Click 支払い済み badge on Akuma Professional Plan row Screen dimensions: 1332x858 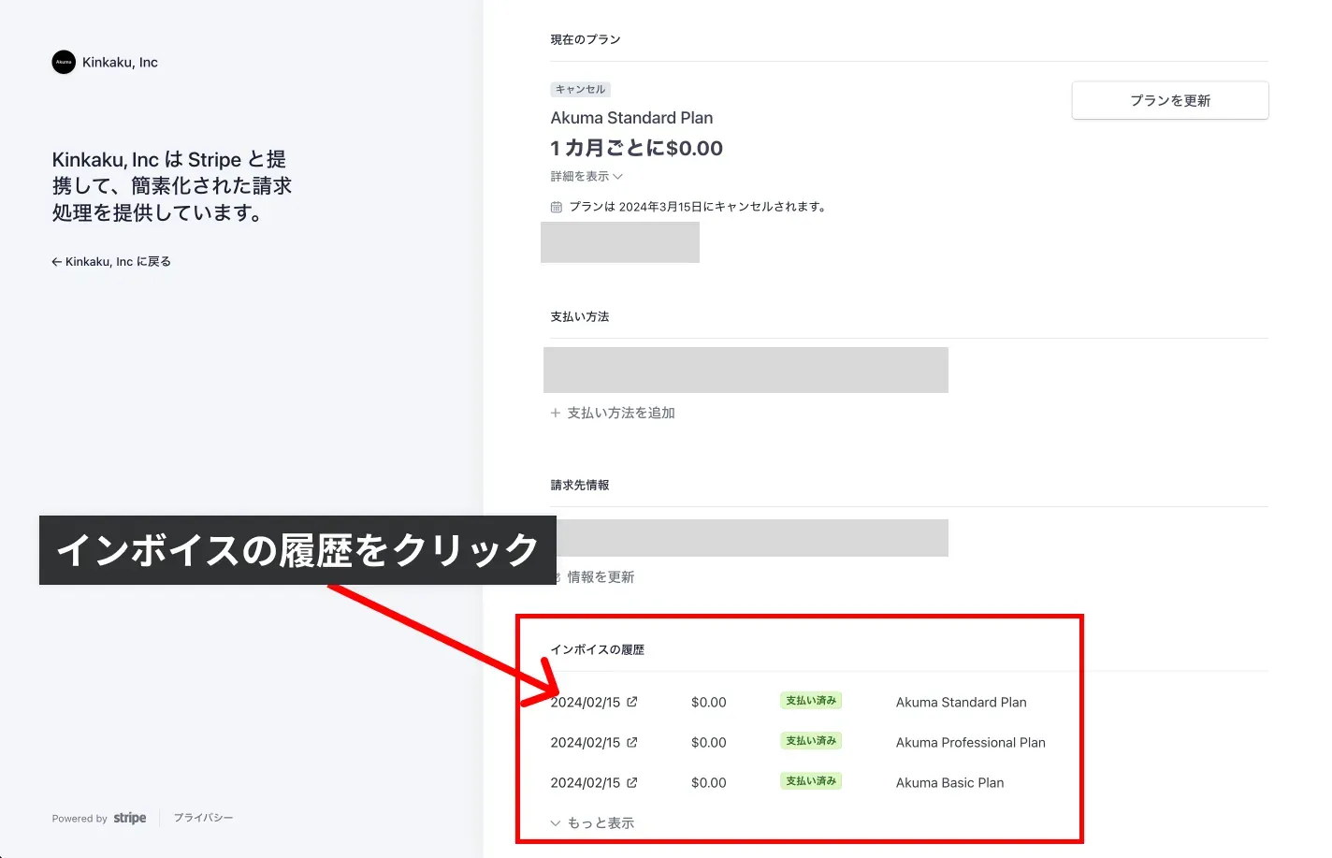[811, 741]
